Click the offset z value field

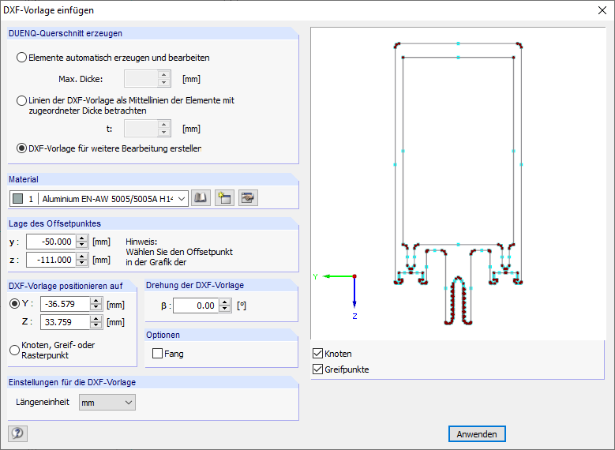51,260
